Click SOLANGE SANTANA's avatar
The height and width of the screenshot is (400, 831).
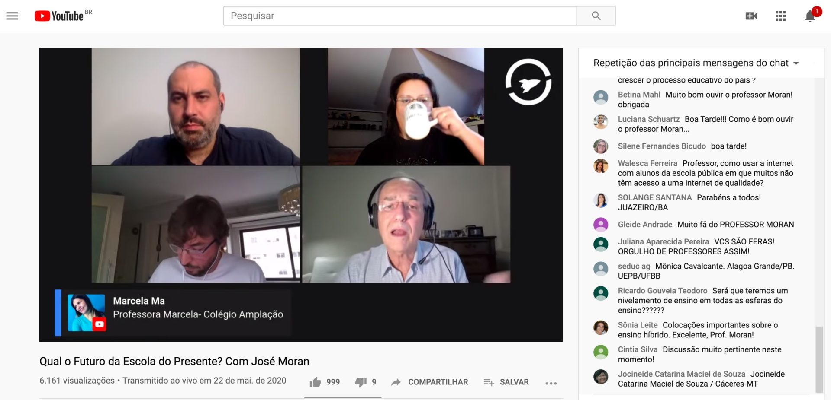click(x=601, y=200)
